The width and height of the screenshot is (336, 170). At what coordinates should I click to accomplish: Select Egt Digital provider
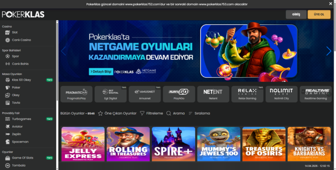point(111,94)
